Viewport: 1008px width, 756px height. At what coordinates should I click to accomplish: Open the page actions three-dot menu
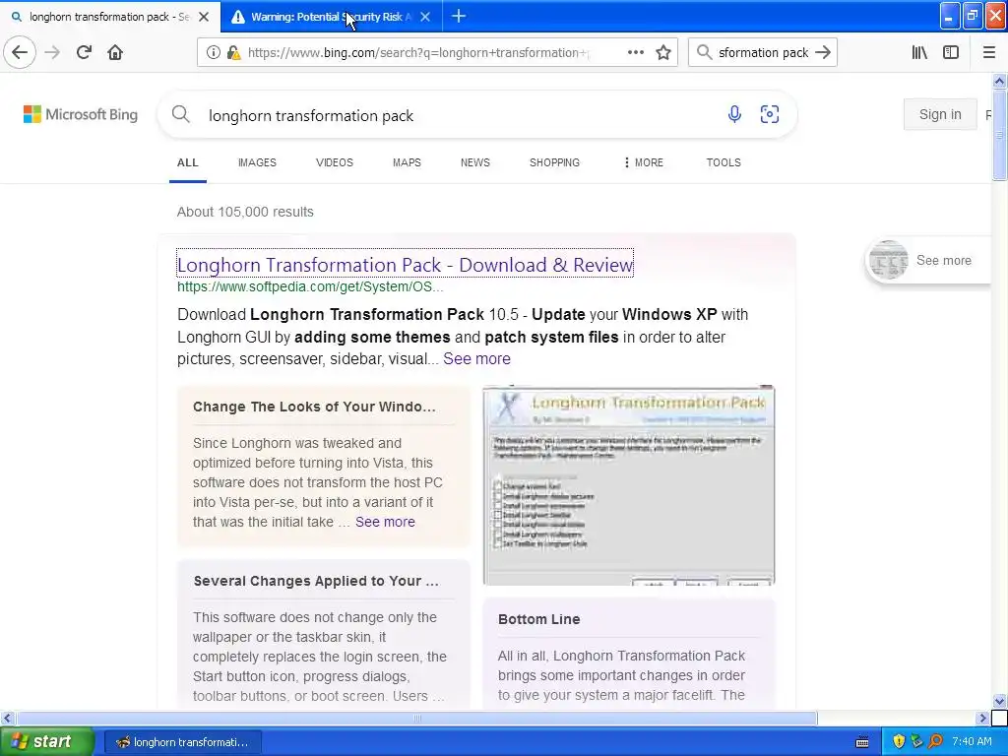[635, 53]
